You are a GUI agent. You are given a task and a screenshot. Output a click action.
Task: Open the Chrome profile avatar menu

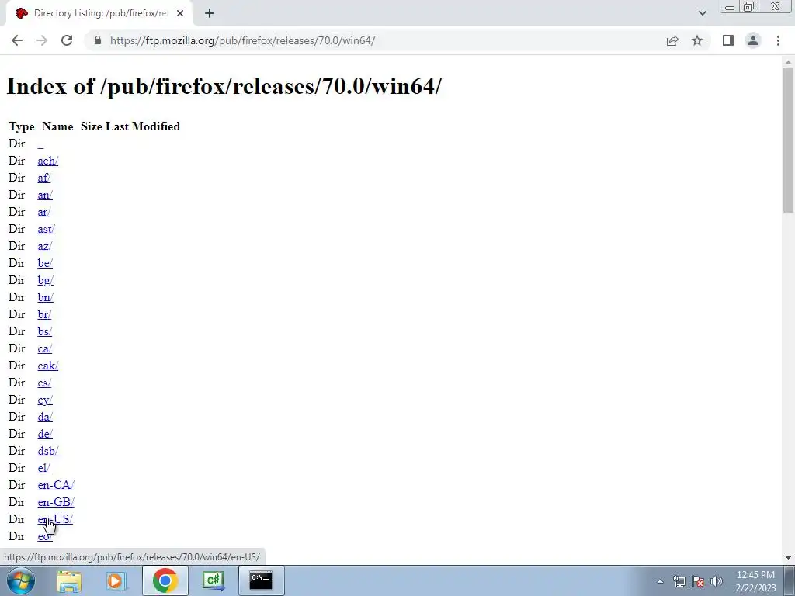(753, 40)
